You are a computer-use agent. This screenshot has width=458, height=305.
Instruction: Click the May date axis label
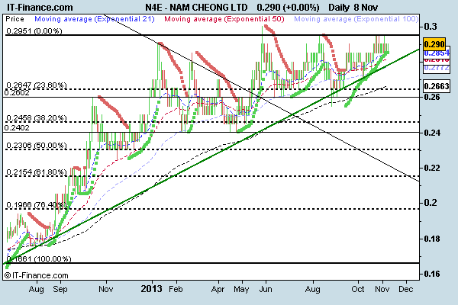[x=241, y=289]
